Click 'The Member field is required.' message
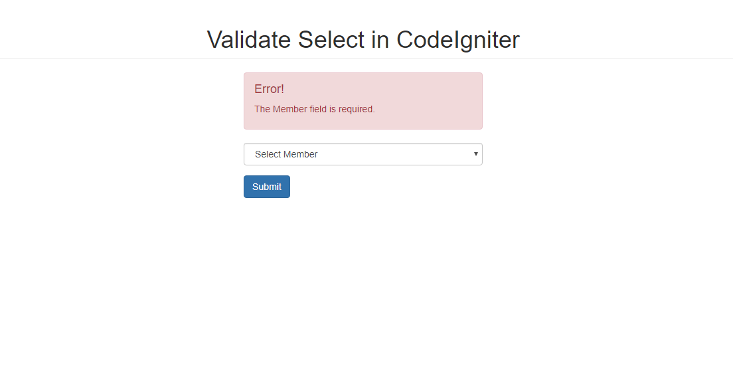733x380 pixels. [x=315, y=109]
